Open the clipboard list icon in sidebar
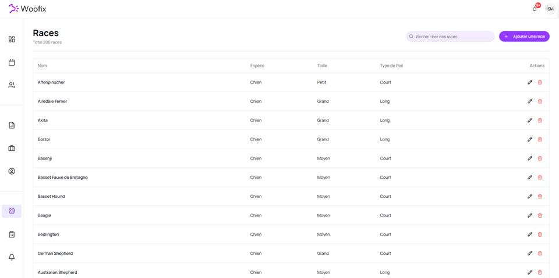The height and width of the screenshot is (278, 559). pos(12,234)
